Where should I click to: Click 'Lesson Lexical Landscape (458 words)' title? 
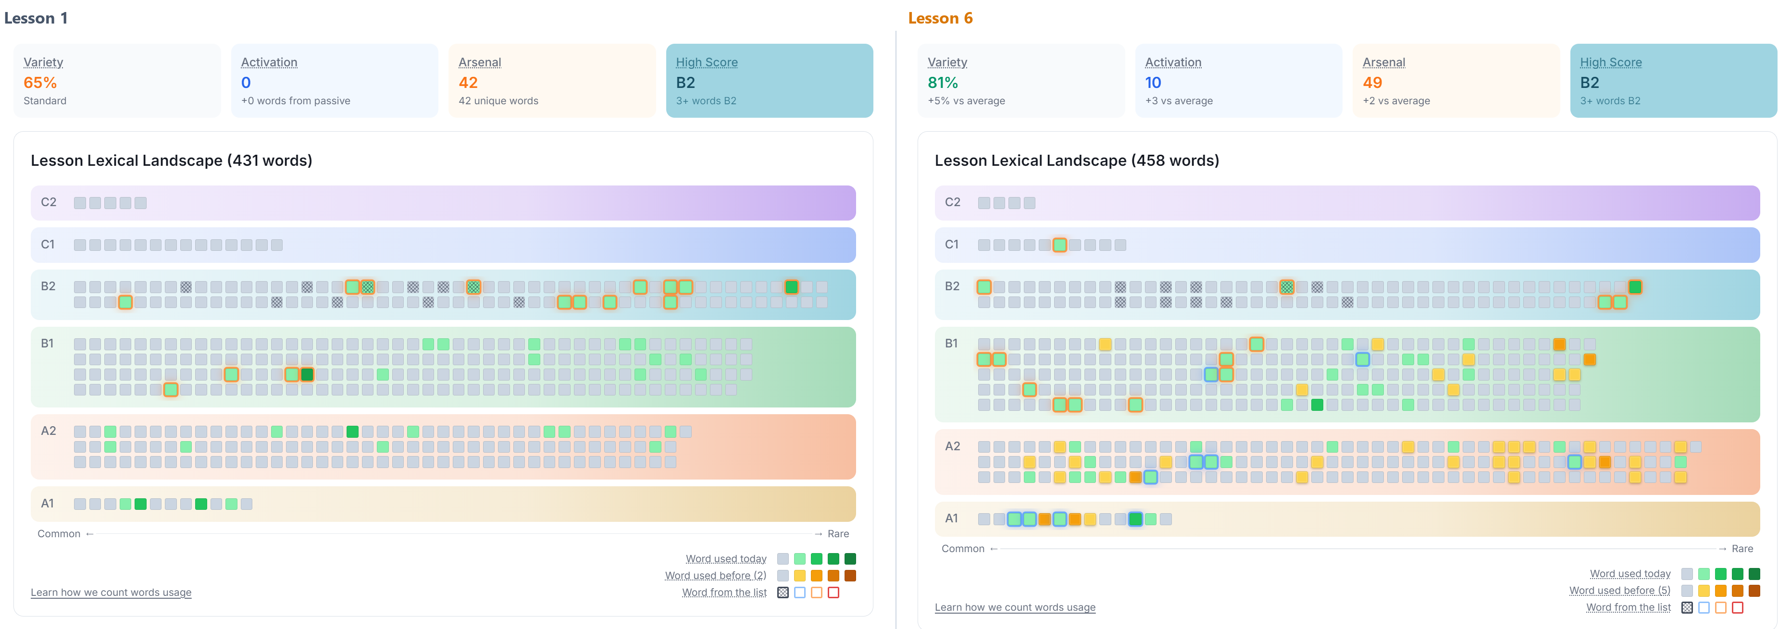pyautogui.click(x=1077, y=160)
